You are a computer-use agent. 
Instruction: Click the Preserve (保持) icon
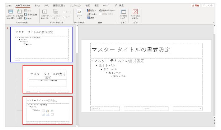point(26,18)
